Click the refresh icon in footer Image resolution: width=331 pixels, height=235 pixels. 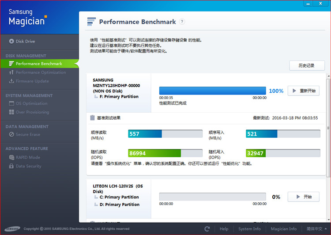click(x=207, y=229)
